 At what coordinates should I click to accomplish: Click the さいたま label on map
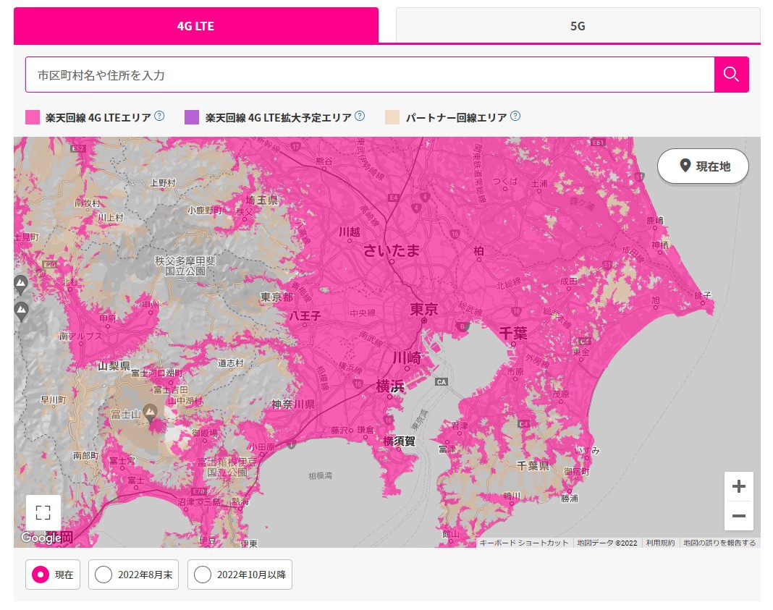click(x=392, y=250)
